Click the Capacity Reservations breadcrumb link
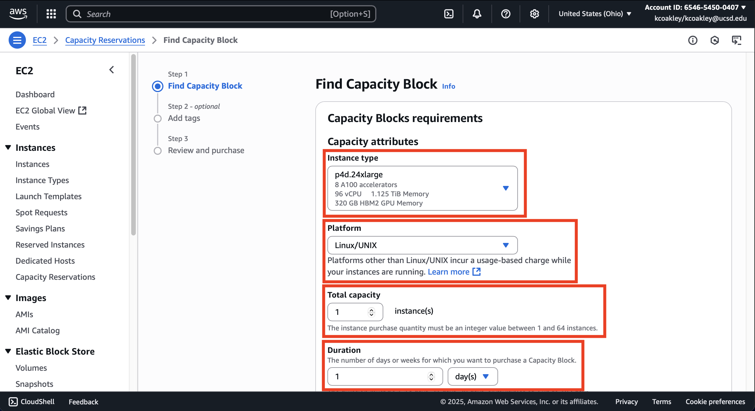 [105, 40]
